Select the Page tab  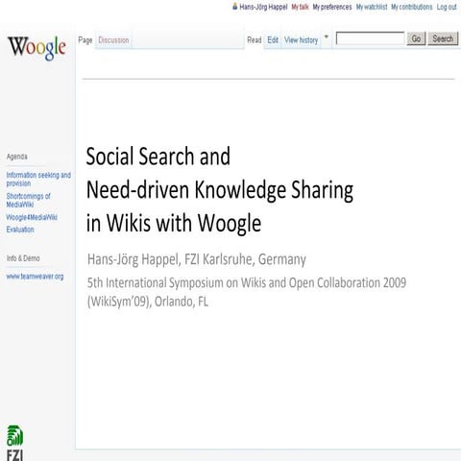tap(85, 40)
